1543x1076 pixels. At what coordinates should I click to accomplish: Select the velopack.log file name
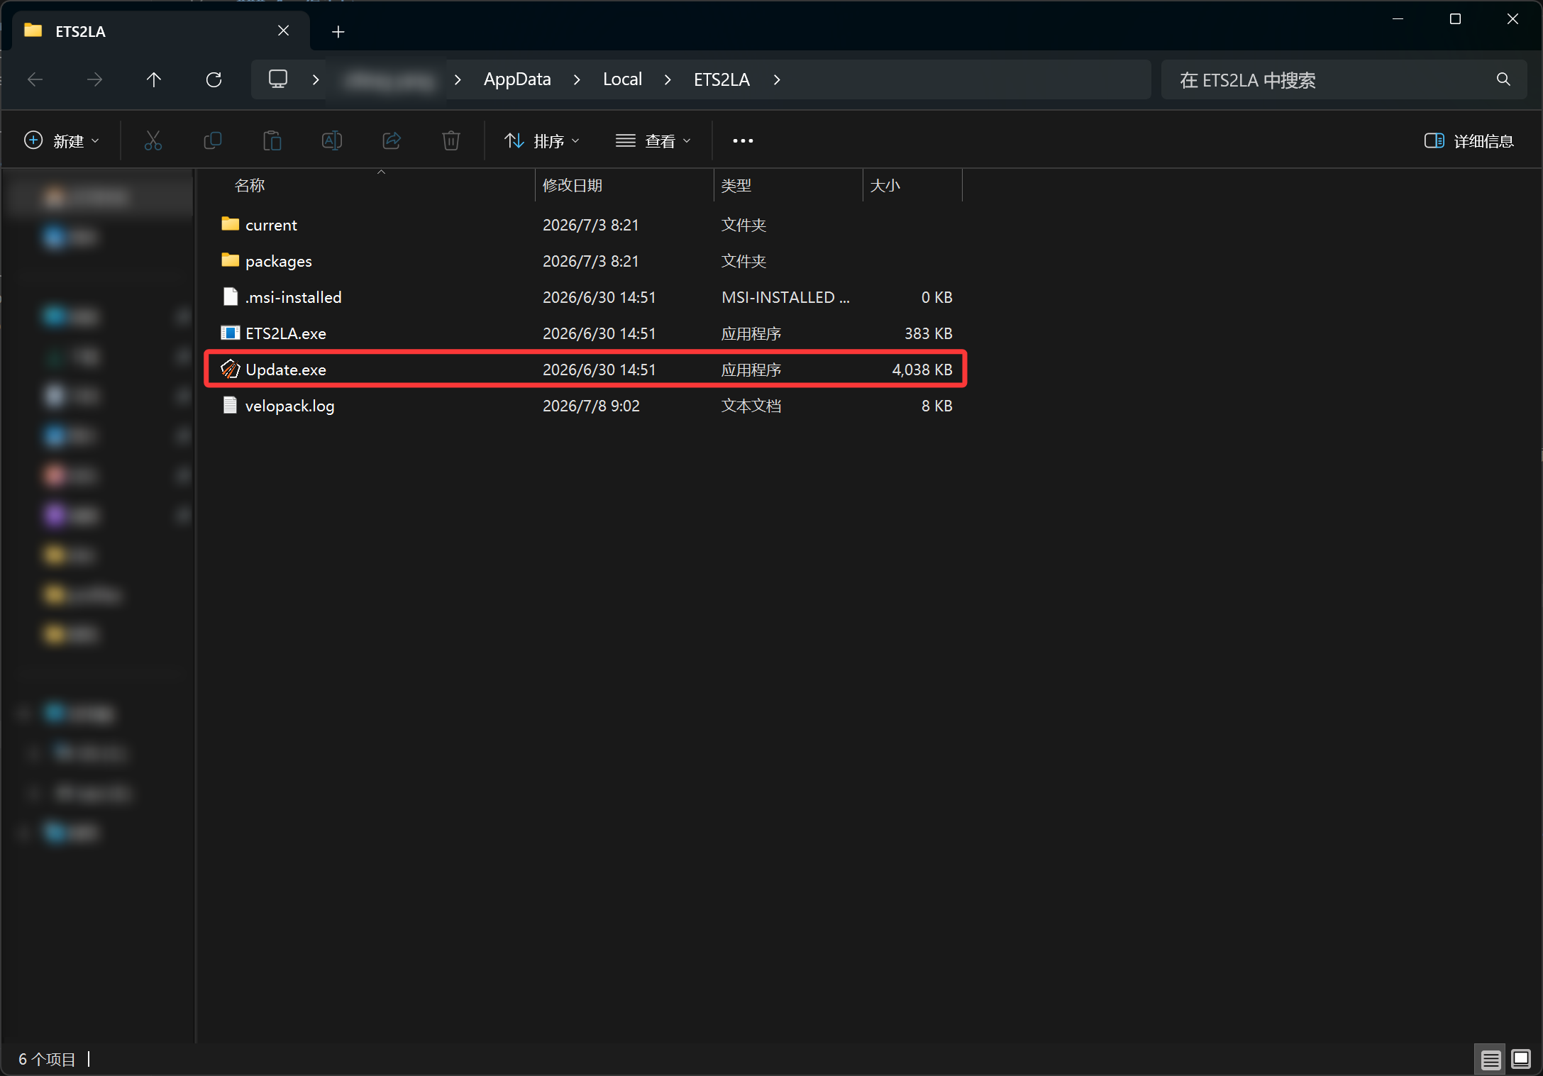click(x=289, y=406)
